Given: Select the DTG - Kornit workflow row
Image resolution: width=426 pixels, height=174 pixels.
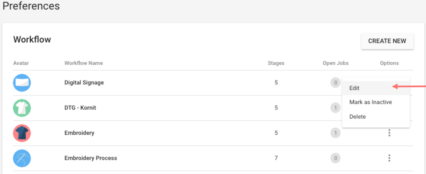Looking at the screenshot, I should point(81,108).
